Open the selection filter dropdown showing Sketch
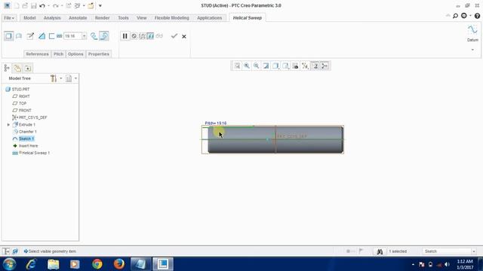 click(474, 251)
